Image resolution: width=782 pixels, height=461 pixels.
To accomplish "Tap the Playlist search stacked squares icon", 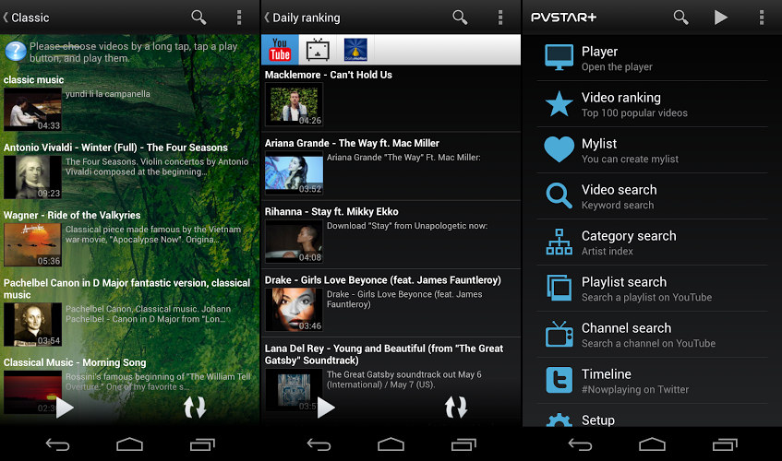I will [x=559, y=289].
